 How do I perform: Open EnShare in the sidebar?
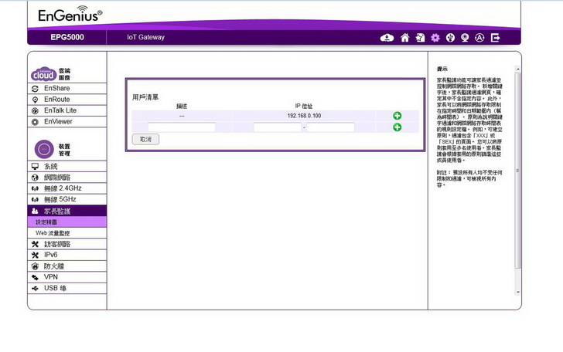click(x=67, y=88)
